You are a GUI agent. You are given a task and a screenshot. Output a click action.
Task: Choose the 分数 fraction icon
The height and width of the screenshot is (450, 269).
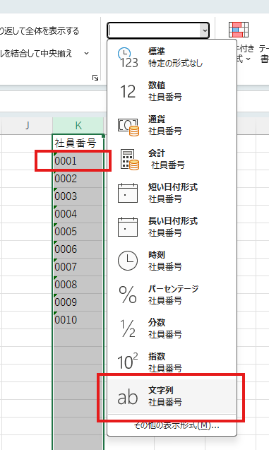click(128, 328)
